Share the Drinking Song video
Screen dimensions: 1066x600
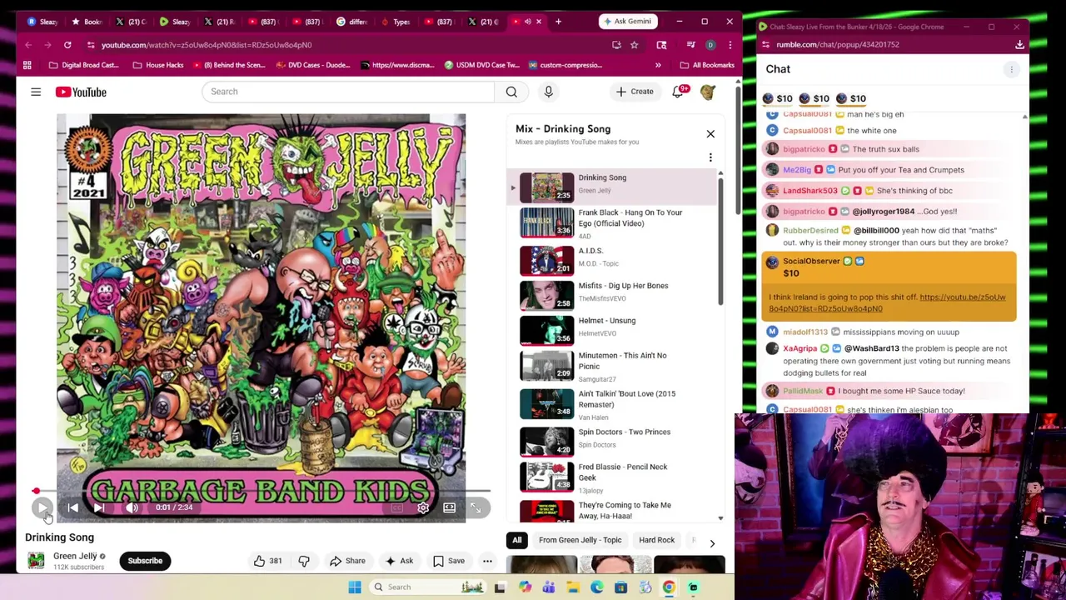[x=346, y=561]
